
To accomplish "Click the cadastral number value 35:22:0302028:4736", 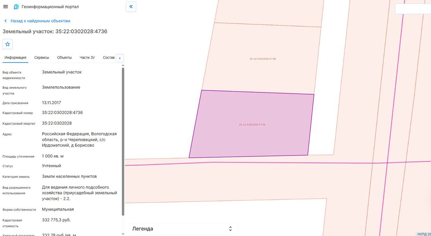I will click(62, 112).
